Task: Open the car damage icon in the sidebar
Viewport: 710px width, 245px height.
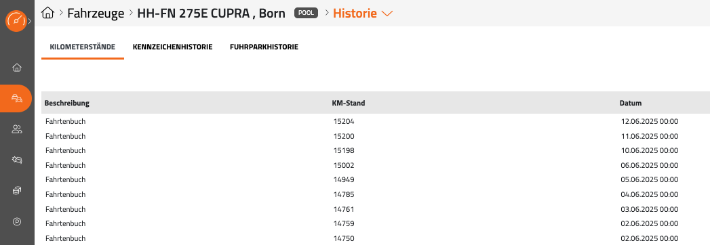Action: coord(17,160)
